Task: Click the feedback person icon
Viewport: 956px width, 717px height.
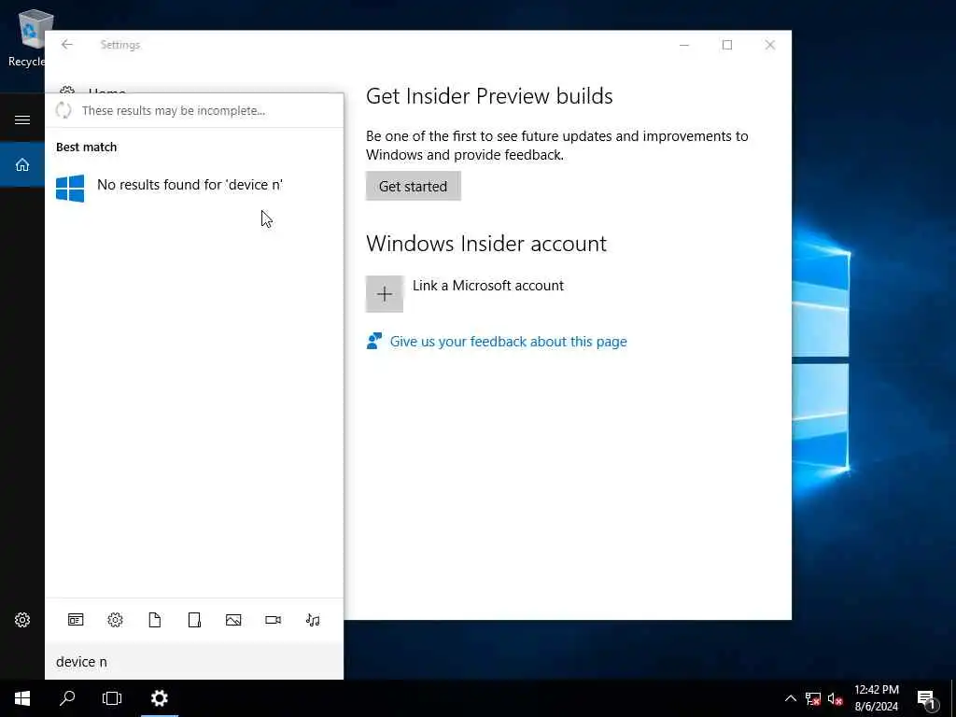Action: tap(373, 341)
